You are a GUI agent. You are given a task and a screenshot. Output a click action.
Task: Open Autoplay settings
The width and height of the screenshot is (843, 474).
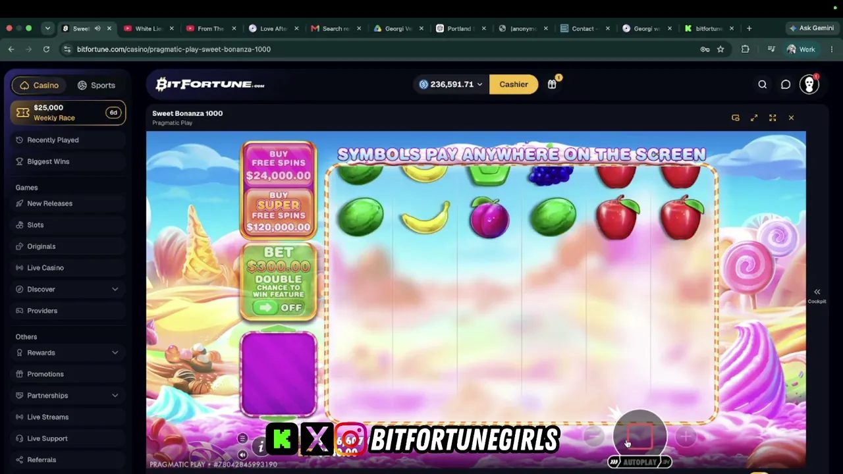(639, 462)
